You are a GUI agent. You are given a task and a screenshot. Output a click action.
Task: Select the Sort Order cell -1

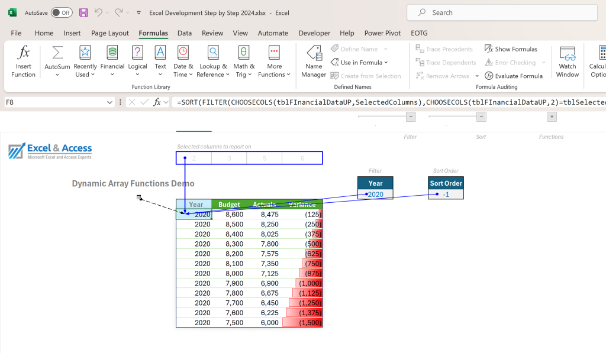point(446,195)
